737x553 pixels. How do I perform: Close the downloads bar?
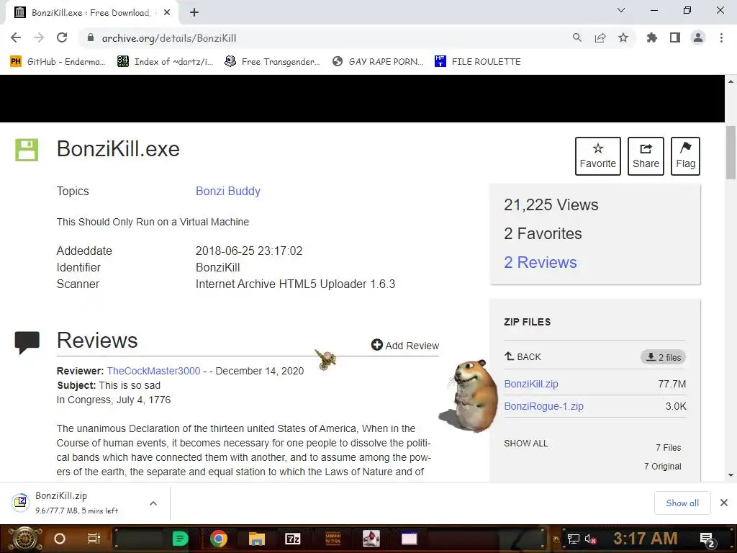click(x=724, y=503)
